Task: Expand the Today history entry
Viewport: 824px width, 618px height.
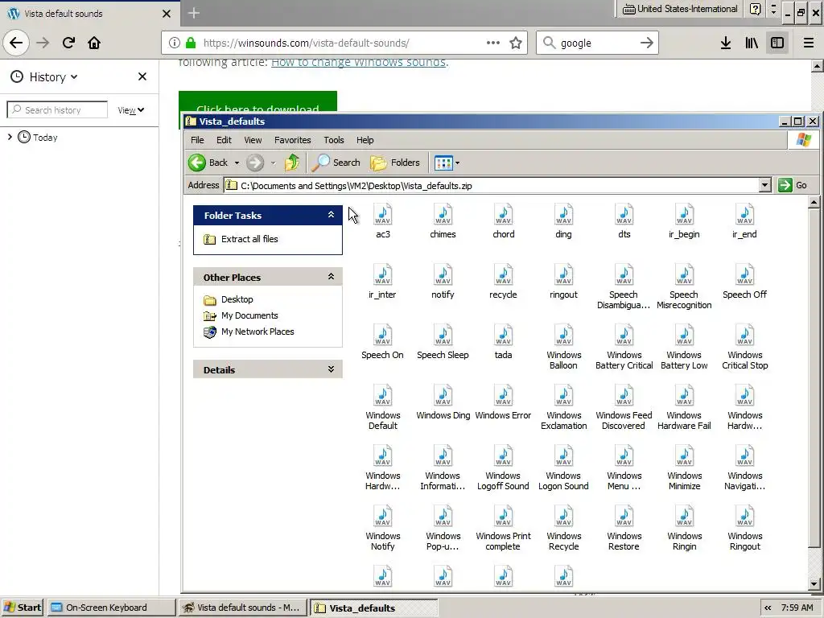Action: (x=10, y=137)
